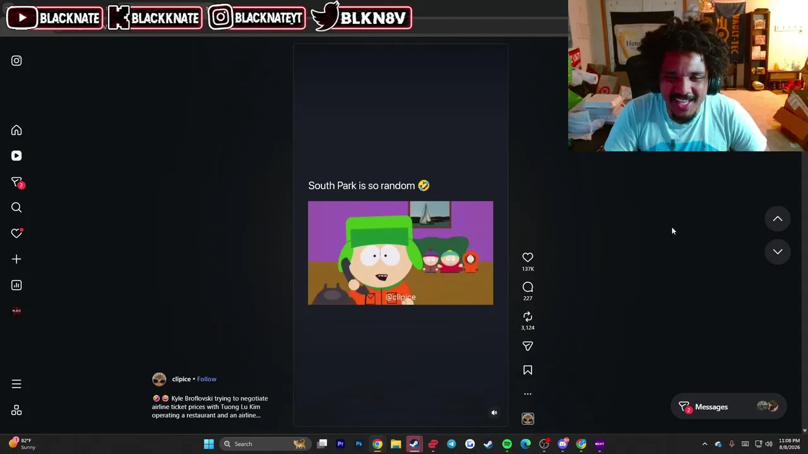Open the Notifications heart in the sidebar
Viewport: 808px width, 454px height.
click(17, 233)
